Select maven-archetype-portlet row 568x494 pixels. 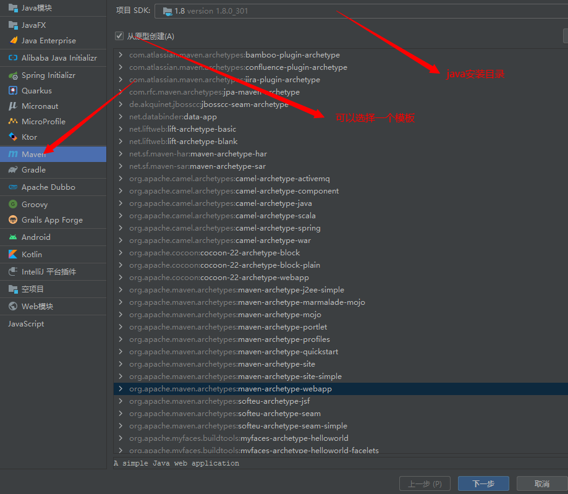click(x=341, y=327)
